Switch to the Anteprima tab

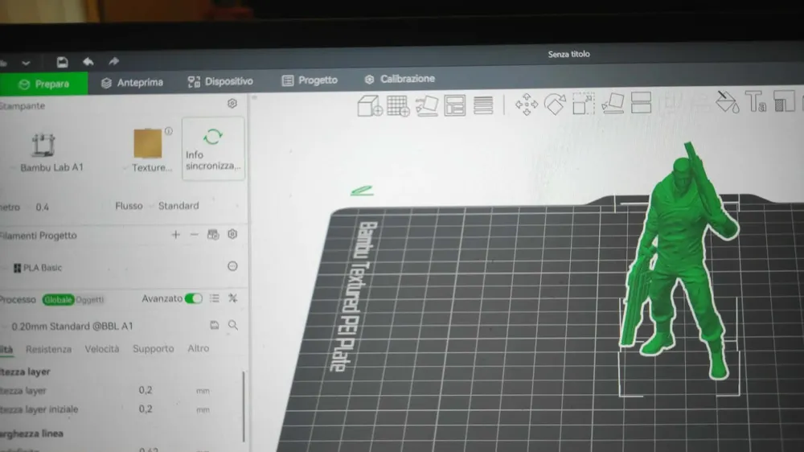coord(133,83)
